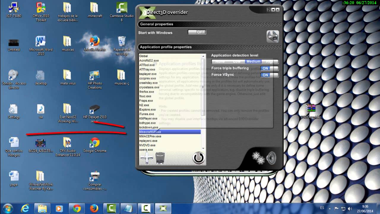Click the circular reset arrow icon in D3DOverrider
Viewport: 380px width, 214px height.
(x=199, y=158)
